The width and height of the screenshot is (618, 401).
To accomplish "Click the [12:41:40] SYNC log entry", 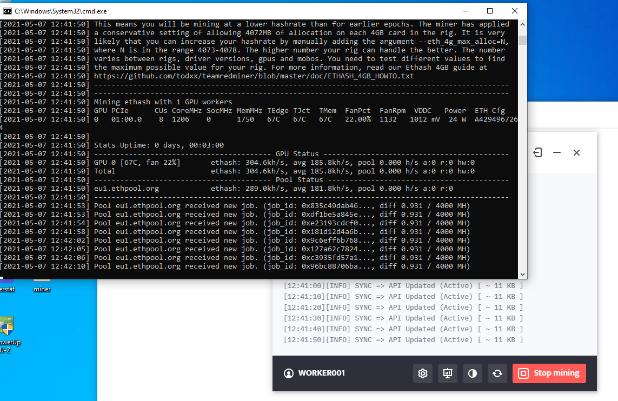I will point(403,329).
